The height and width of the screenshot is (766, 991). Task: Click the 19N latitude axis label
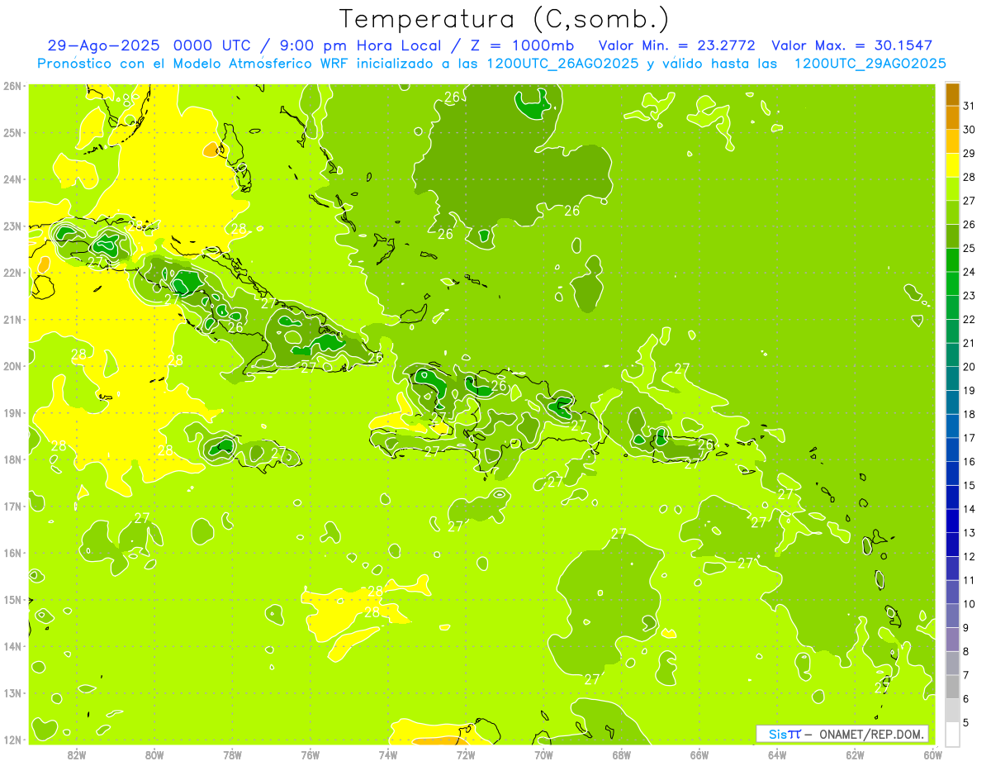point(12,412)
